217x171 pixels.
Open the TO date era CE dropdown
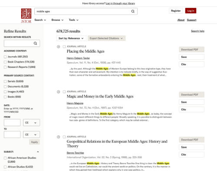[x=31, y=134]
